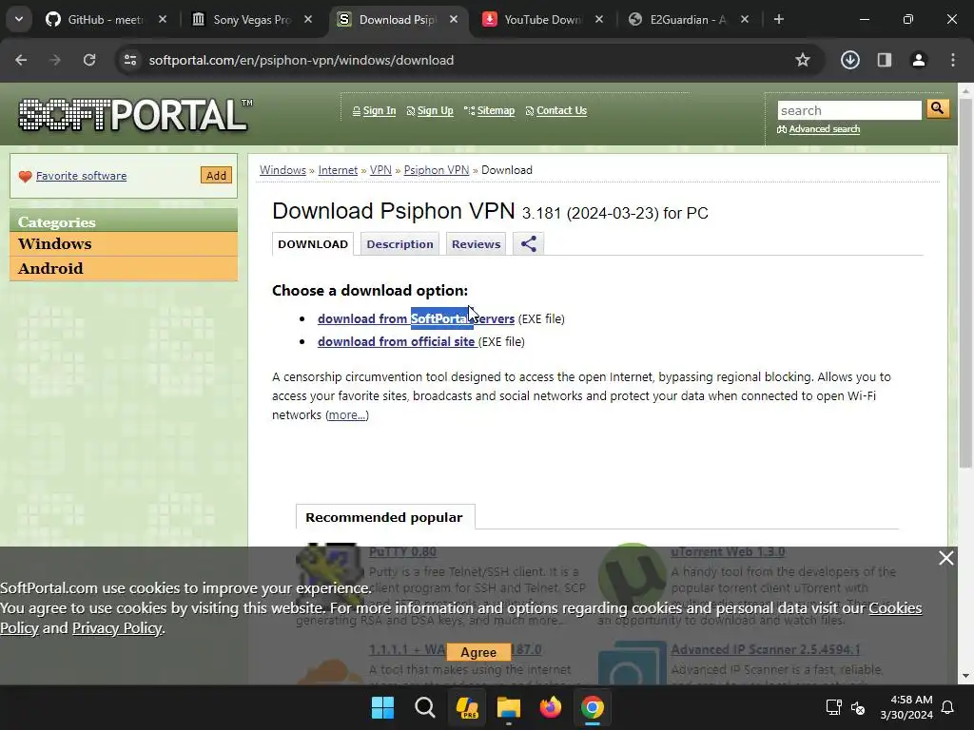Click the Windows breadcrumb link
974x730 pixels.
[282, 170]
